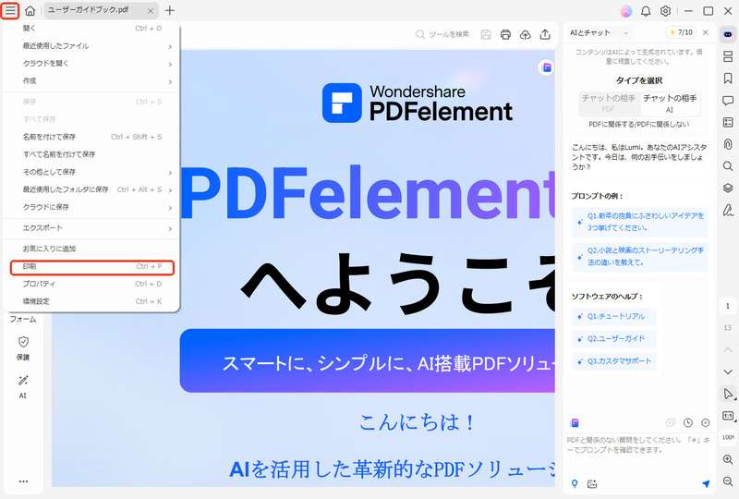Switch to チャットの相手 PDF option
The width and height of the screenshot is (739, 499).
tap(609, 103)
